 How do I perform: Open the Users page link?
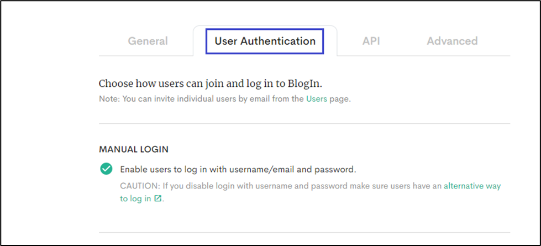316,99
